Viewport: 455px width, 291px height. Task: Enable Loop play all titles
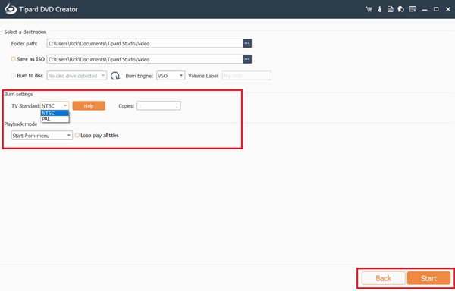[x=77, y=135]
